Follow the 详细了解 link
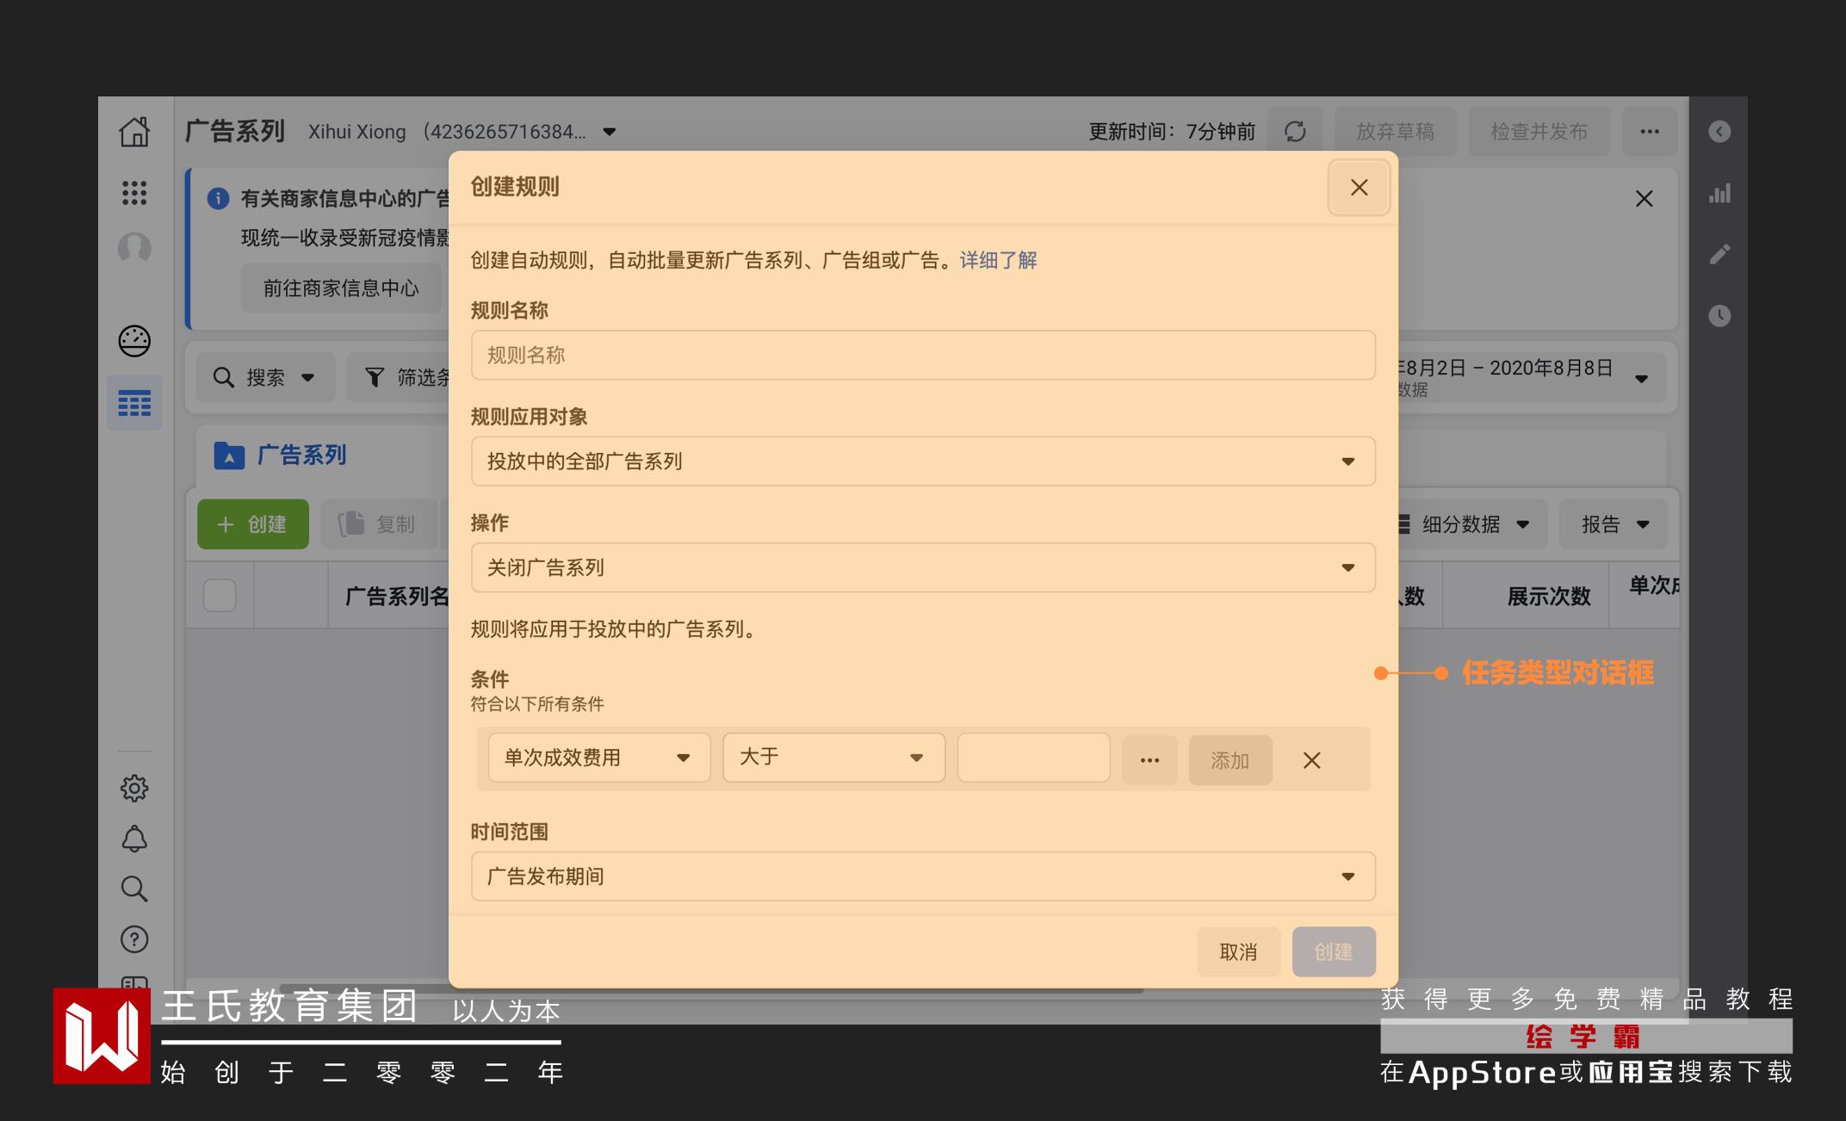 998,260
